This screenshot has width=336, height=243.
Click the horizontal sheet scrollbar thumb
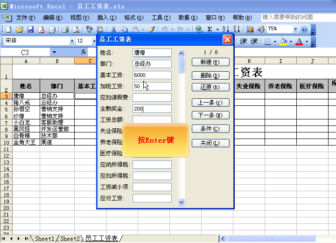[x=271, y=238]
